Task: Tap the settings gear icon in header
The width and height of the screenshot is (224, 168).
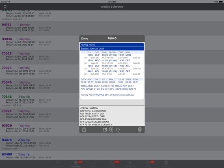Action: (5, 6)
